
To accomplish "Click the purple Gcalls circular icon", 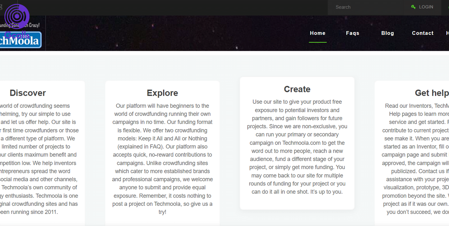I will 17,16.
